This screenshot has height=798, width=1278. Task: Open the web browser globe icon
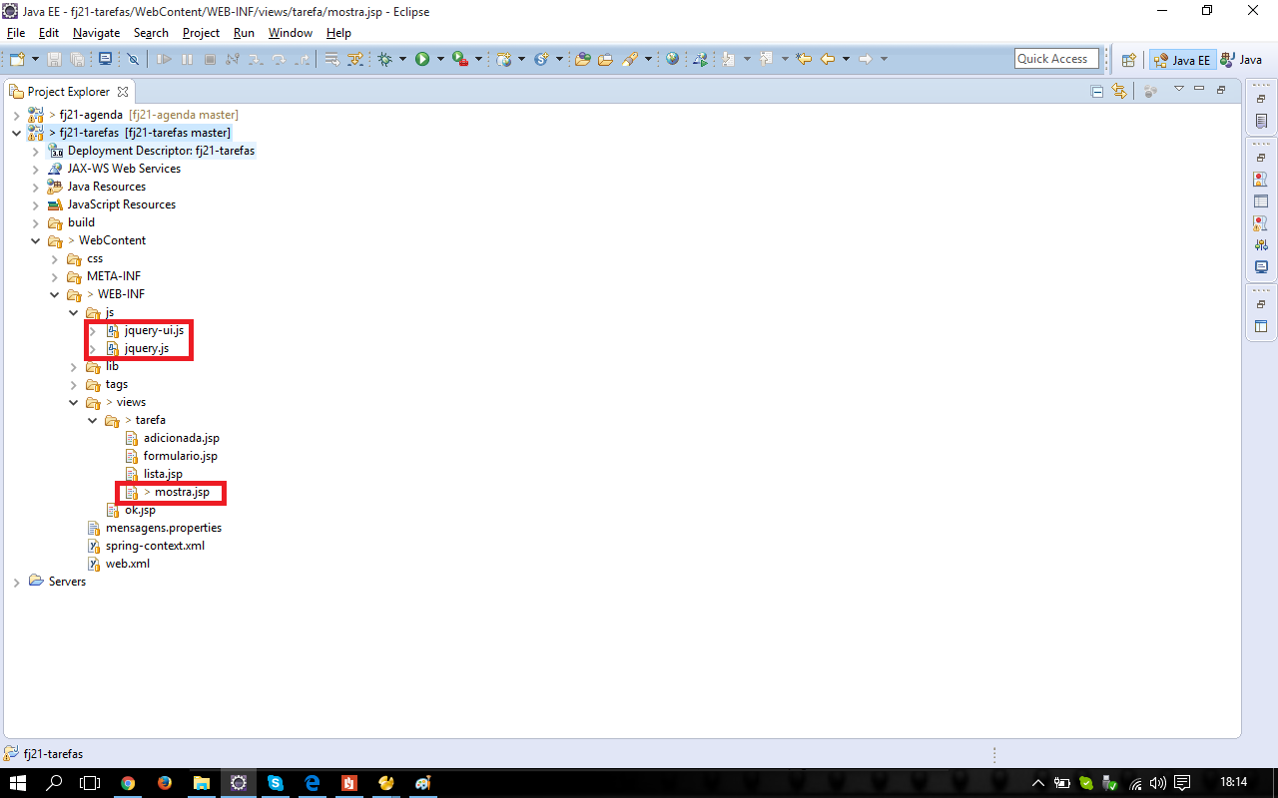coord(672,60)
